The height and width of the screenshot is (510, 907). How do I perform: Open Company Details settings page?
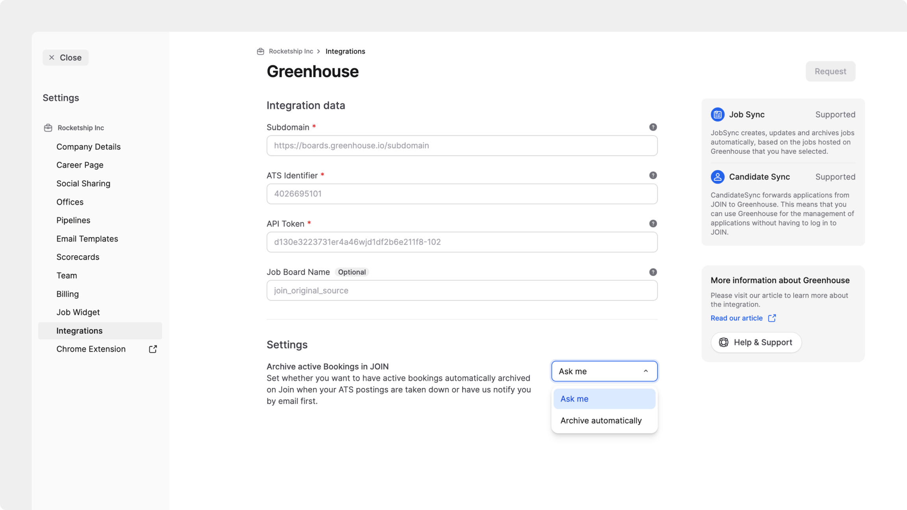88,147
